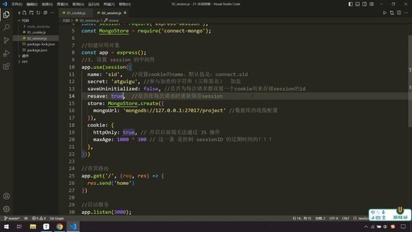Click the mongodb connection URL string

point(174,110)
